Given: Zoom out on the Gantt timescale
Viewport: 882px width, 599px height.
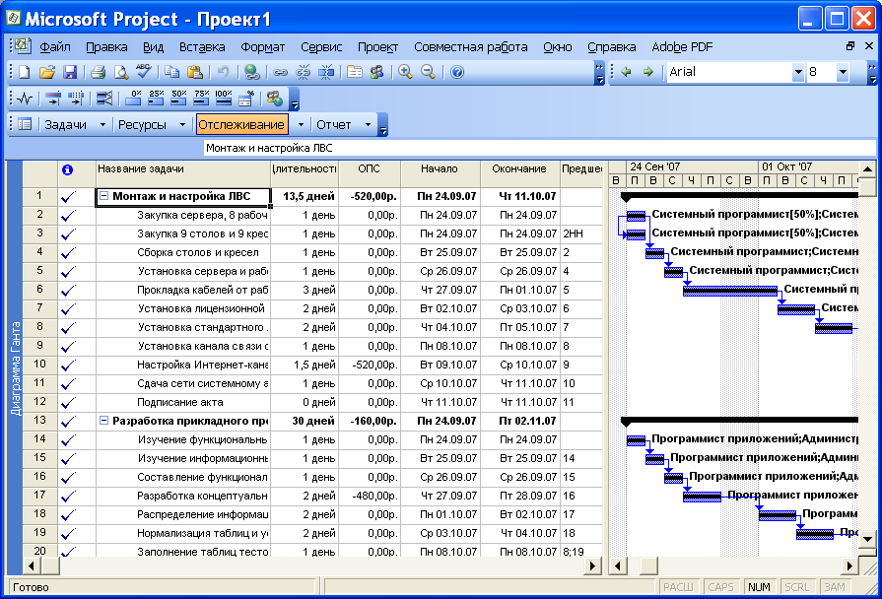Looking at the screenshot, I should (x=428, y=72).
